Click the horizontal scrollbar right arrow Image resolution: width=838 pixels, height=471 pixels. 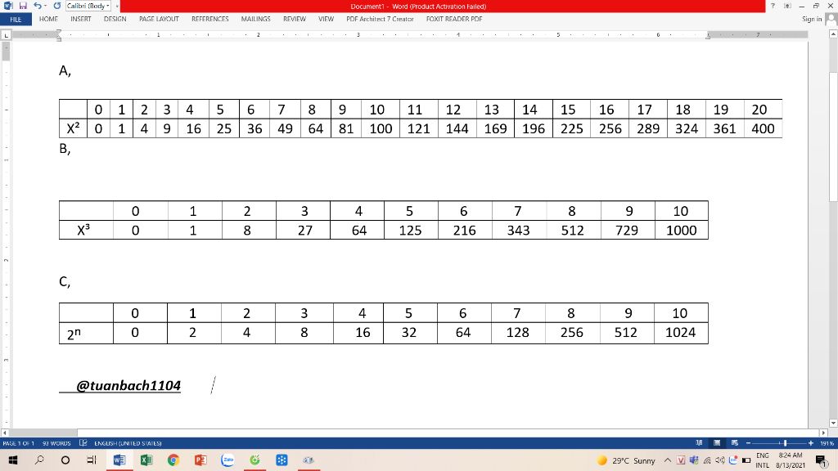click(x=823, y=433)
